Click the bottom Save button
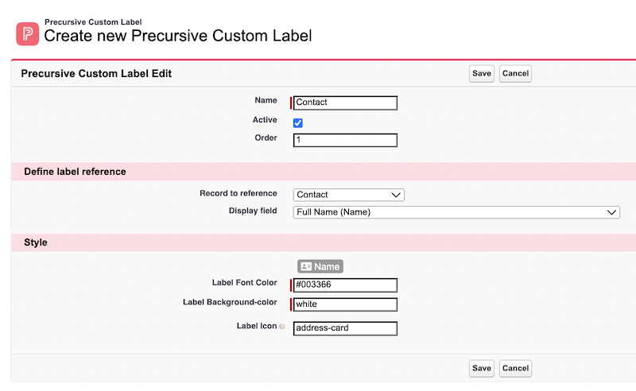This screenshot has width=636, height=391. coord(482,368)
